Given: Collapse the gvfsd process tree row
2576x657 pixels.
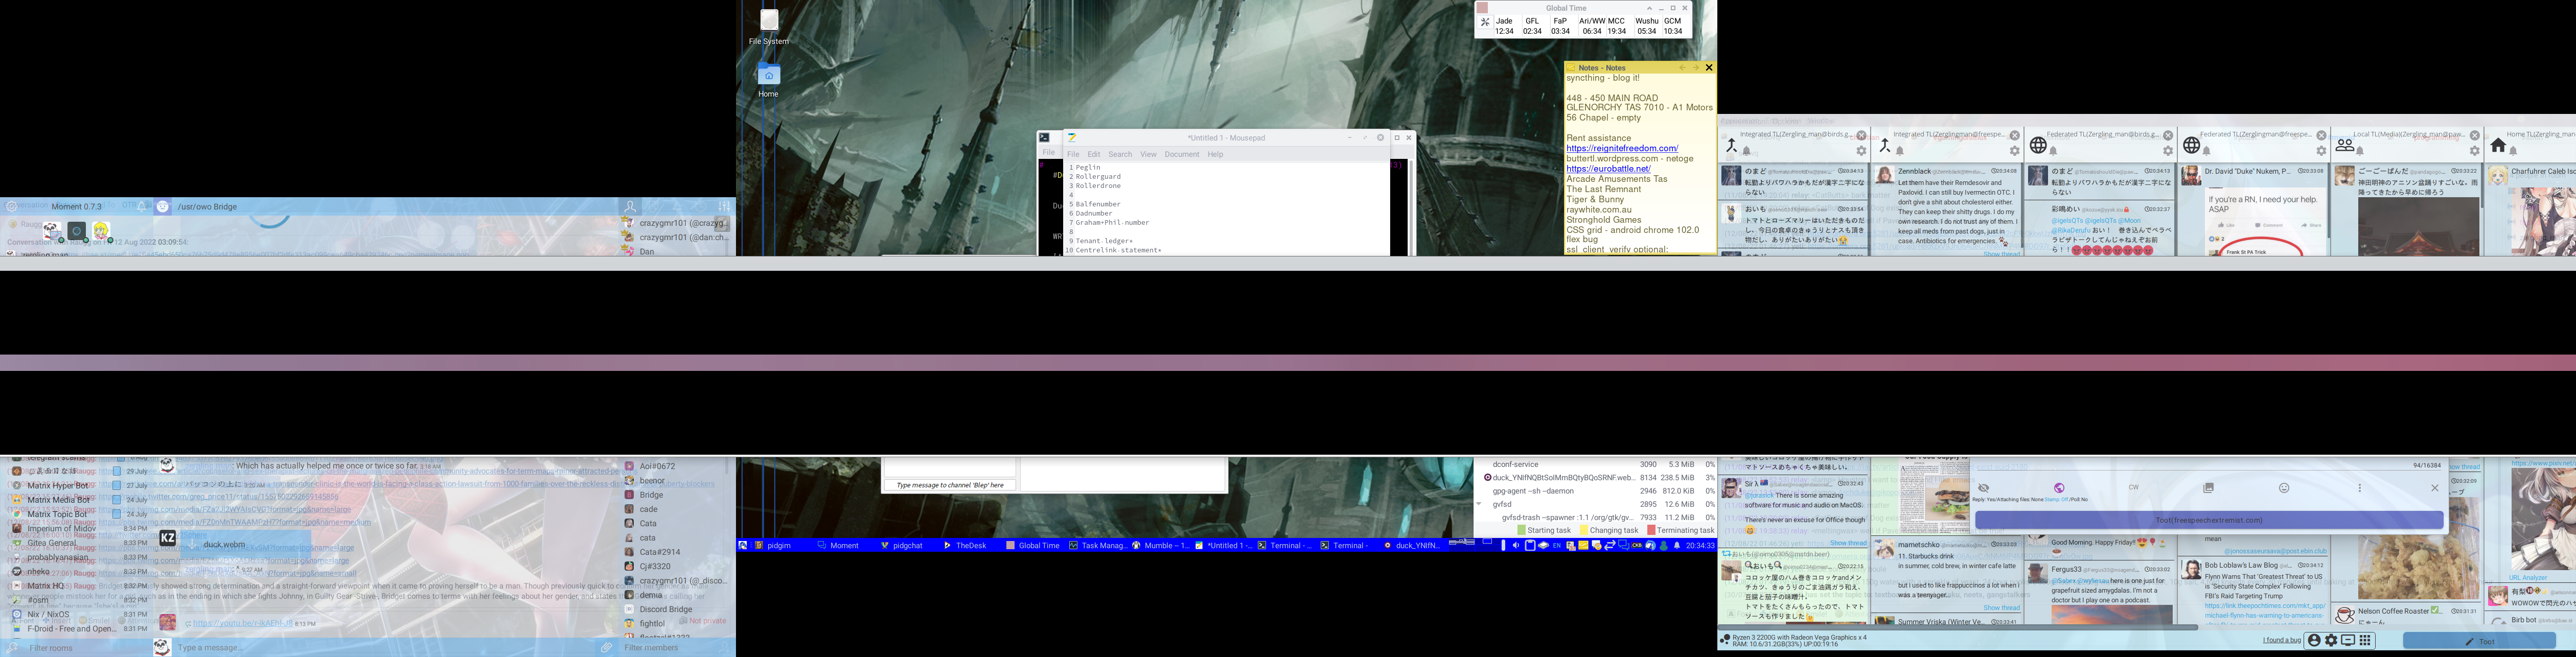Looking at the screenshot, I should (x=1479, y=504).
